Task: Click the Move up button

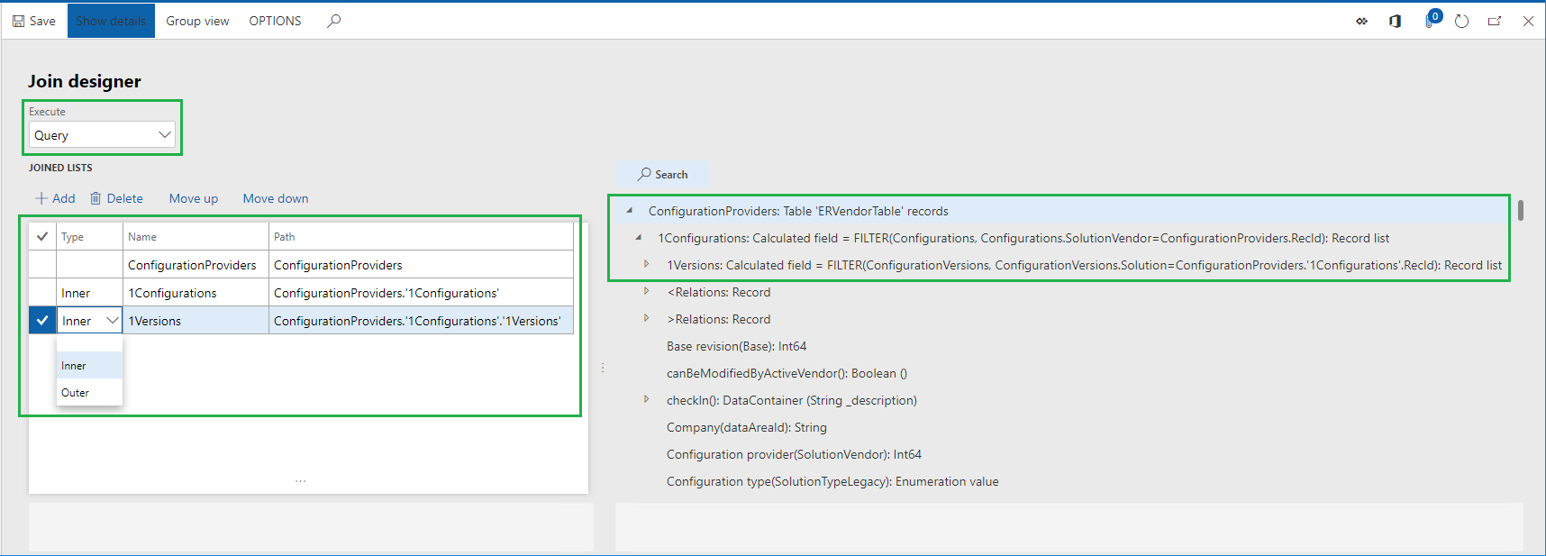Action: [x=194, y=198]
